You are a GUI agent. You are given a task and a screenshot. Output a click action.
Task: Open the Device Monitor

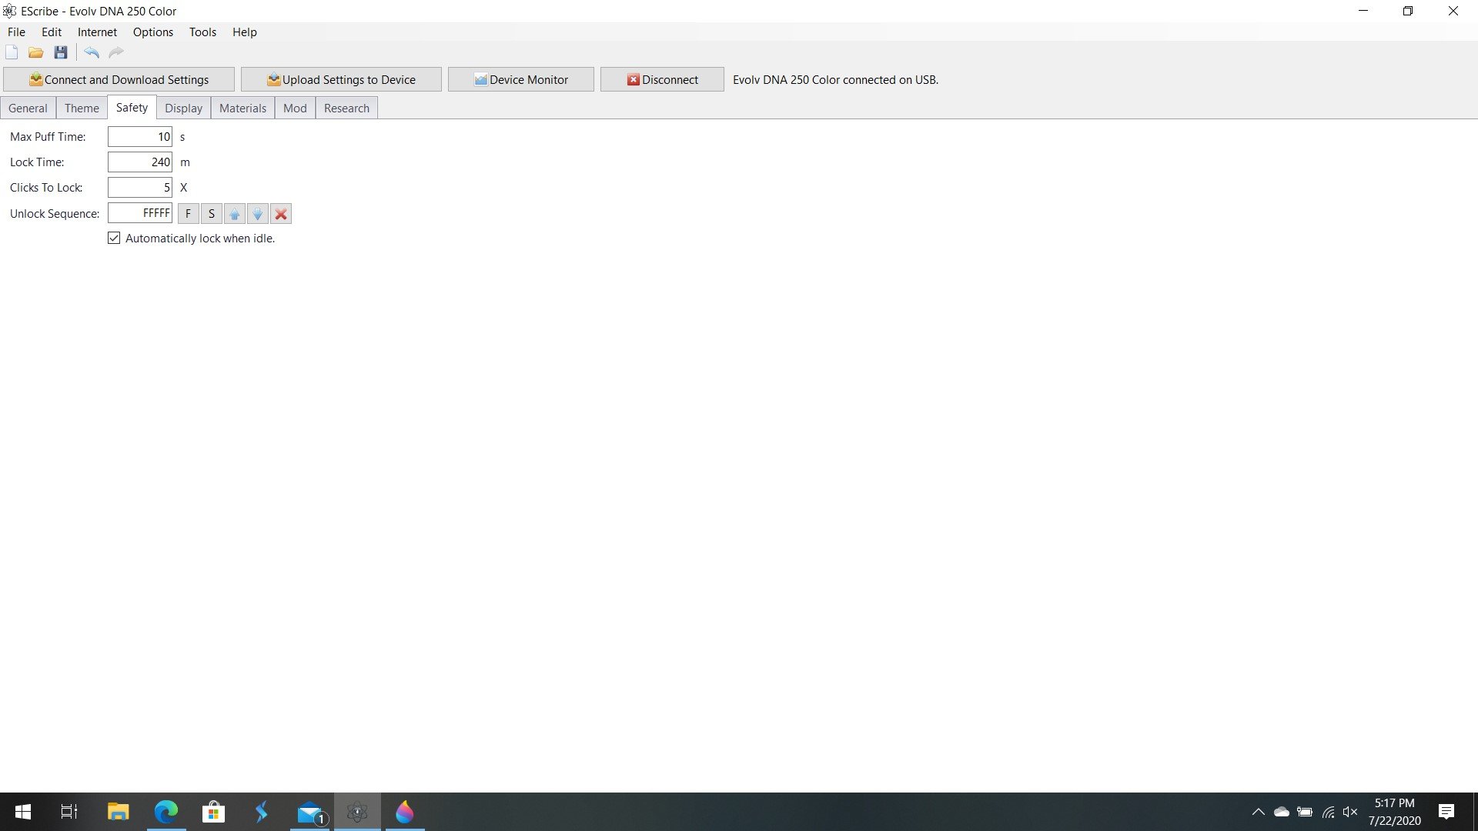pos(521,80)
